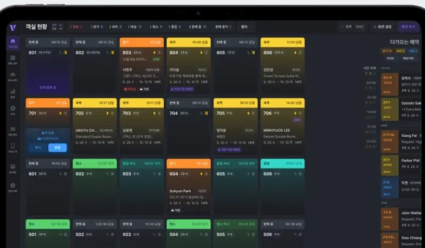Viewport: 425px width, 248px height.
Task: Select the 대실 12 filter tab
Action: [x=135, y=27]
